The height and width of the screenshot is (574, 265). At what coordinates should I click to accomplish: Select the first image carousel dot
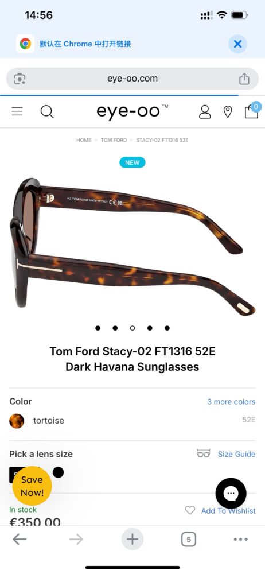tap(98, 328)
